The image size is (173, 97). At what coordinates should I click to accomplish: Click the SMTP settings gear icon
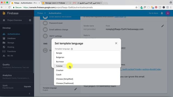pos(45,36)
